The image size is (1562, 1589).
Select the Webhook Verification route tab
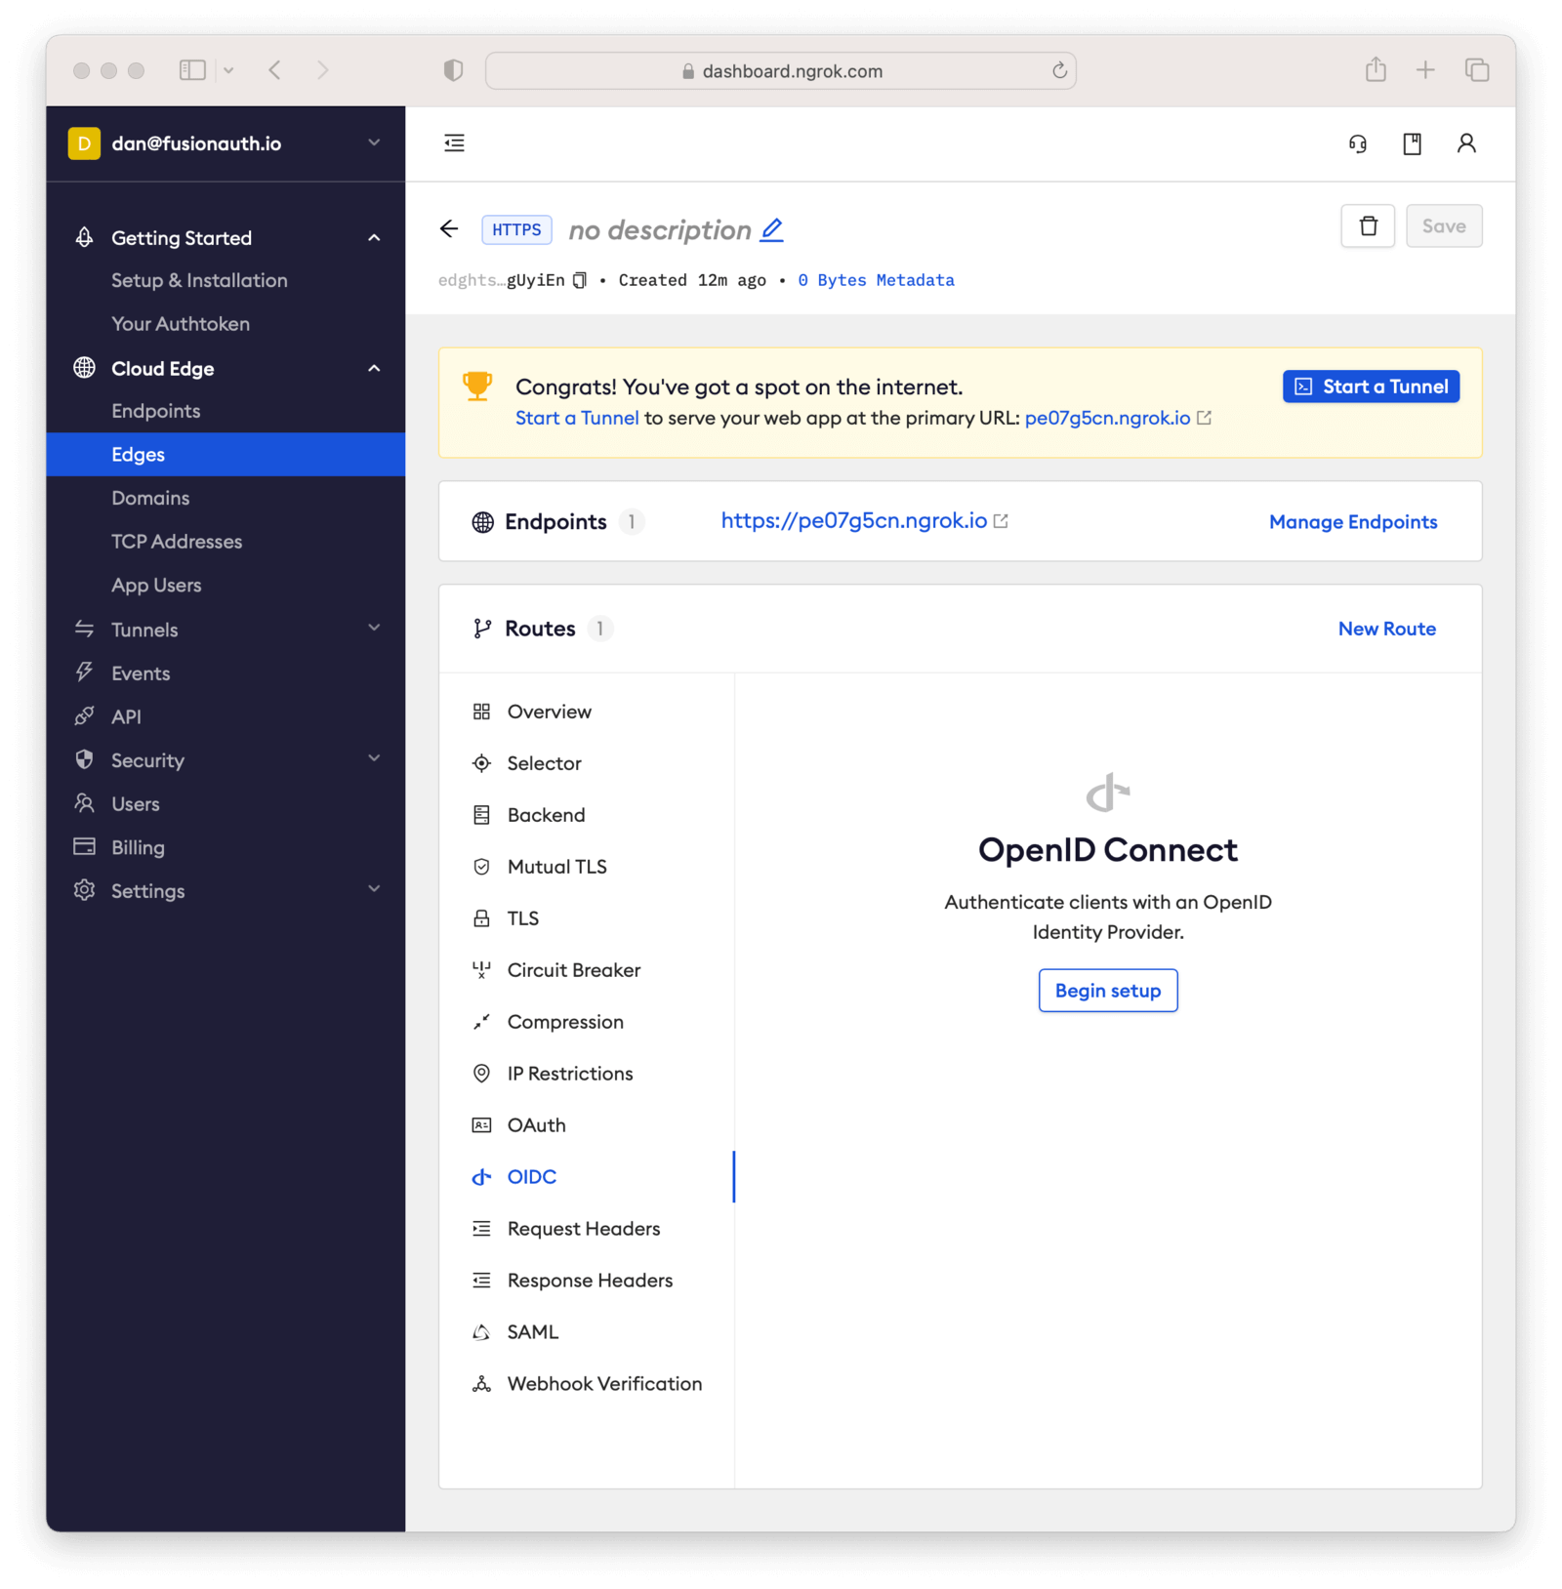(587, 1384)
